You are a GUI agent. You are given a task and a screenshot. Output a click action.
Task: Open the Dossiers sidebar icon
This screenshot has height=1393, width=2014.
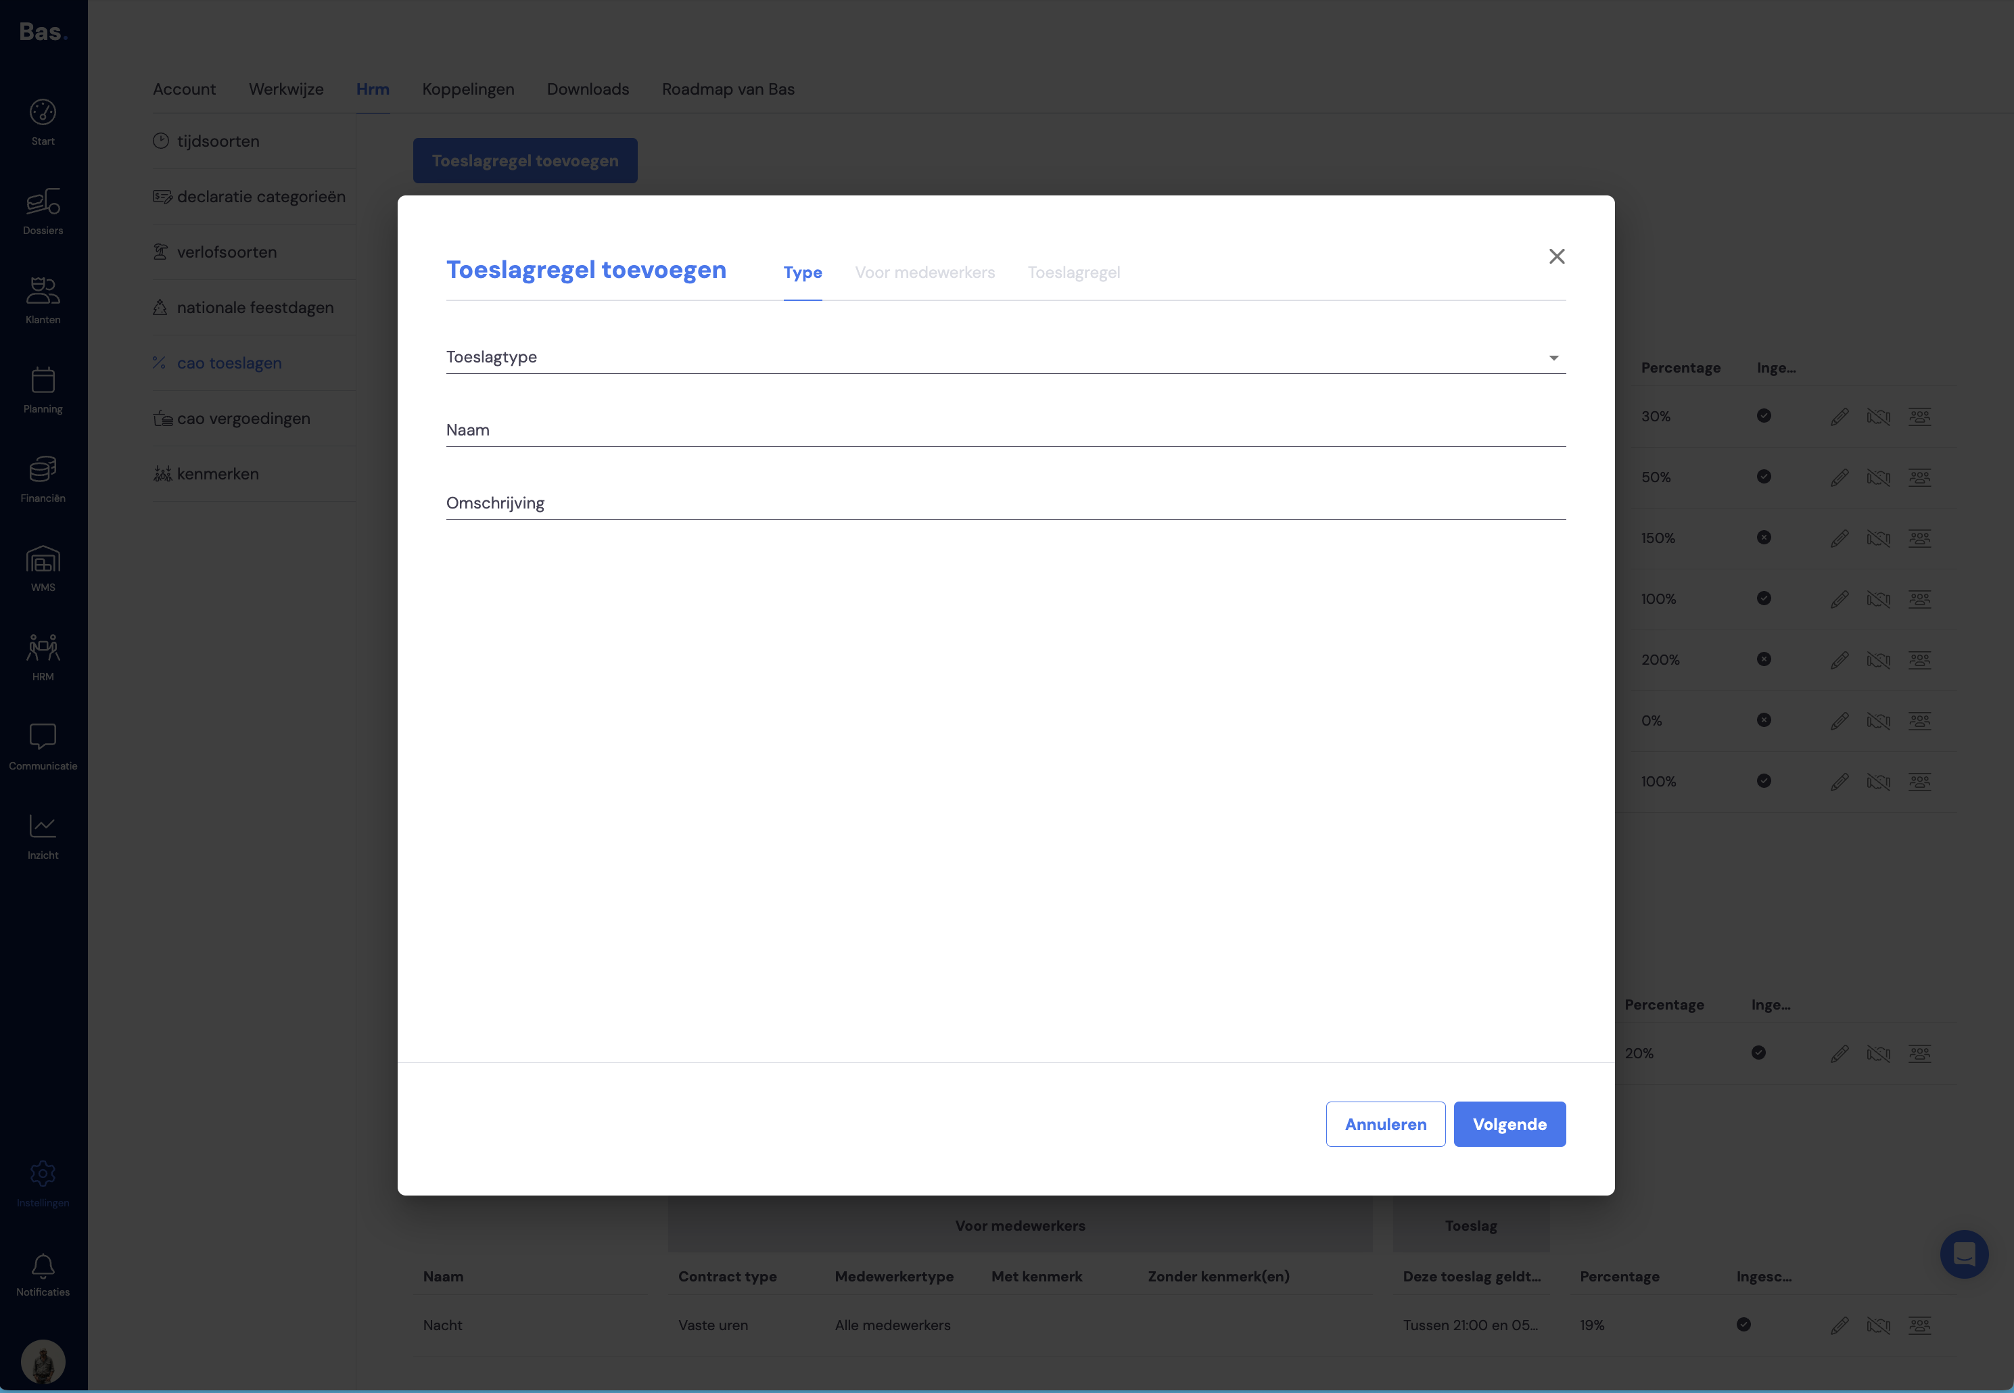[43, 202]
